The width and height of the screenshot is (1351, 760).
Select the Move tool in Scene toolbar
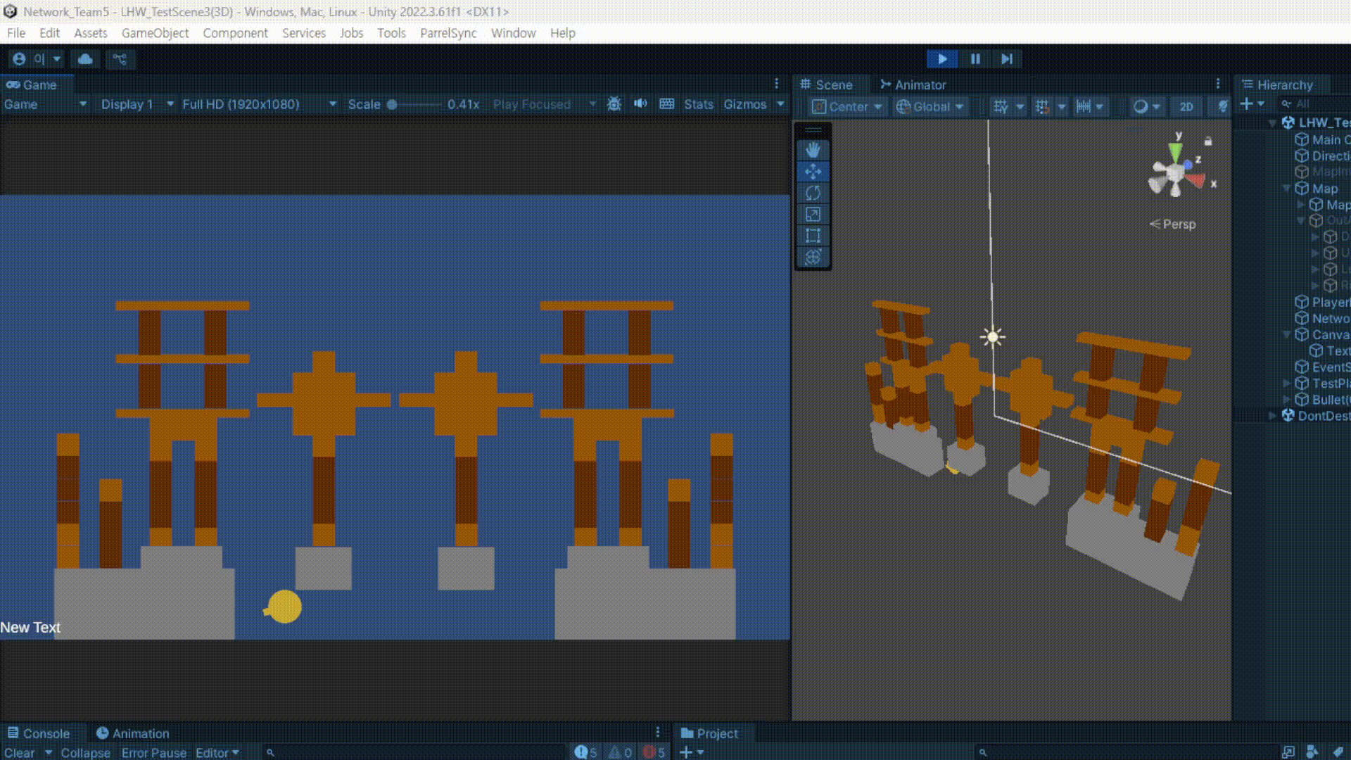[813, 172]
